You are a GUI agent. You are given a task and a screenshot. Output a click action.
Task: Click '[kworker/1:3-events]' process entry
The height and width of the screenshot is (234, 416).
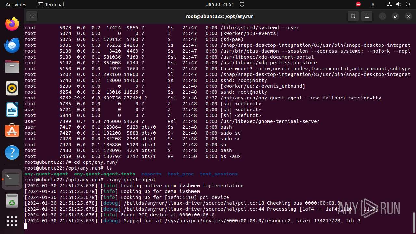click(249, 33)
